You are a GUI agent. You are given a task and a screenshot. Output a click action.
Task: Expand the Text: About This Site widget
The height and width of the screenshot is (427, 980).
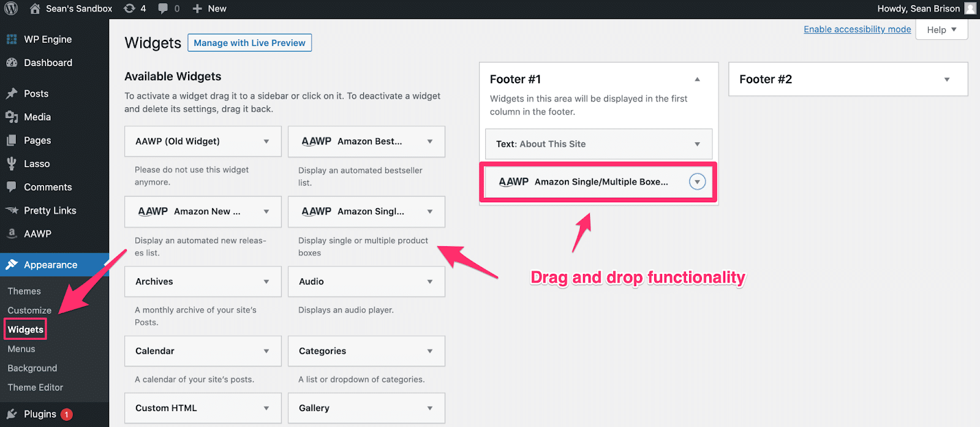pos(697,144)
